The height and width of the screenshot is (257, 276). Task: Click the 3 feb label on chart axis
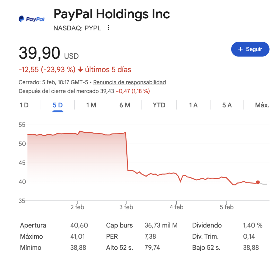tap(126, 207)
